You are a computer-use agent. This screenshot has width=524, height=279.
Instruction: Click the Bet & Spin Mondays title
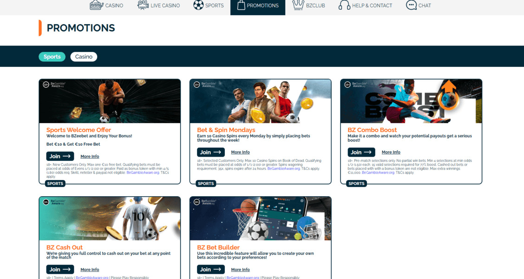point(226,130)
